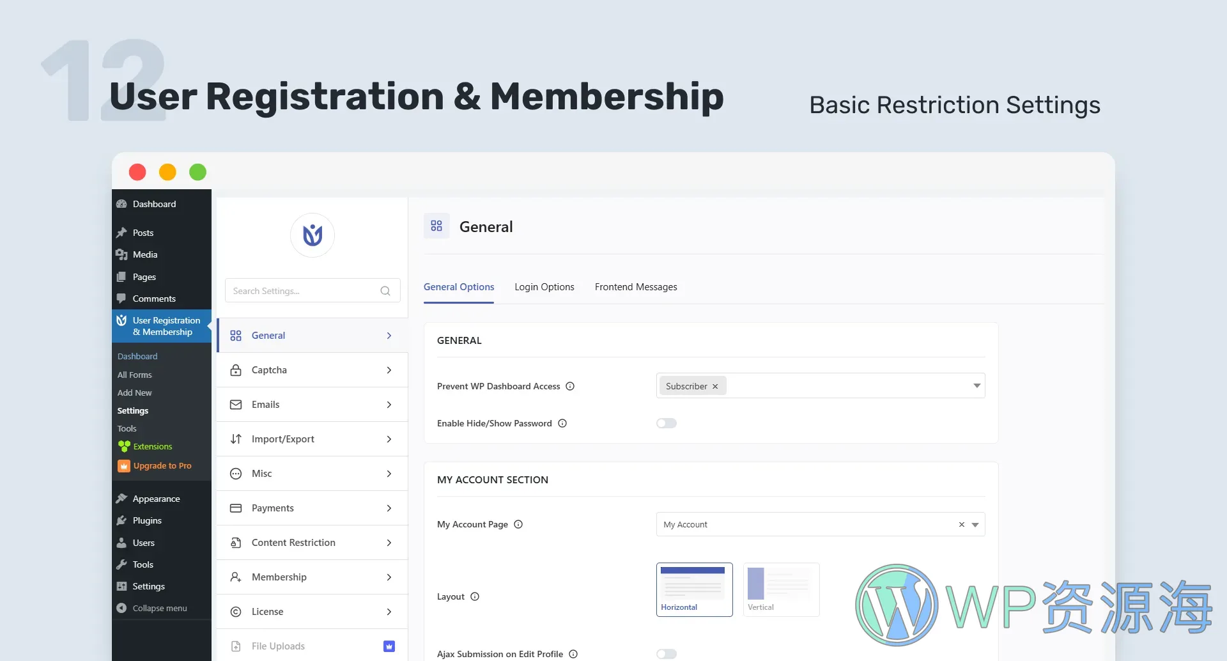
Task: Open the plugin Tools submenu item
Action: click(x=127, y=428)
